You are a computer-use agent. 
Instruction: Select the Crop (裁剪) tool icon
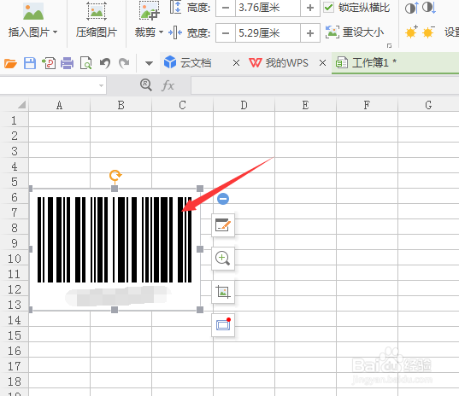point(150,11)
